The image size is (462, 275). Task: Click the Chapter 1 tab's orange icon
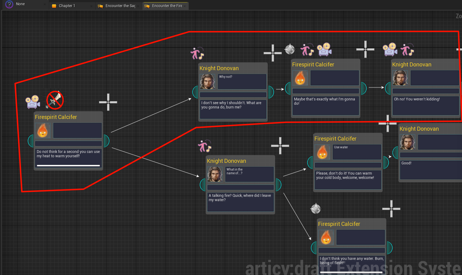[54, 6]
